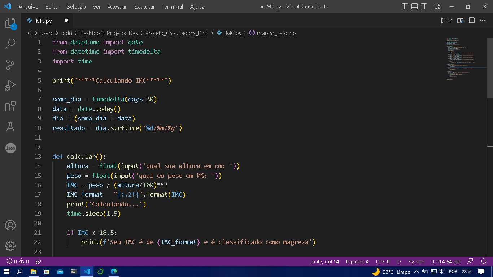493x277 pixels.
Task: Open the Ajuda menu
Action: tap(197, 6)
